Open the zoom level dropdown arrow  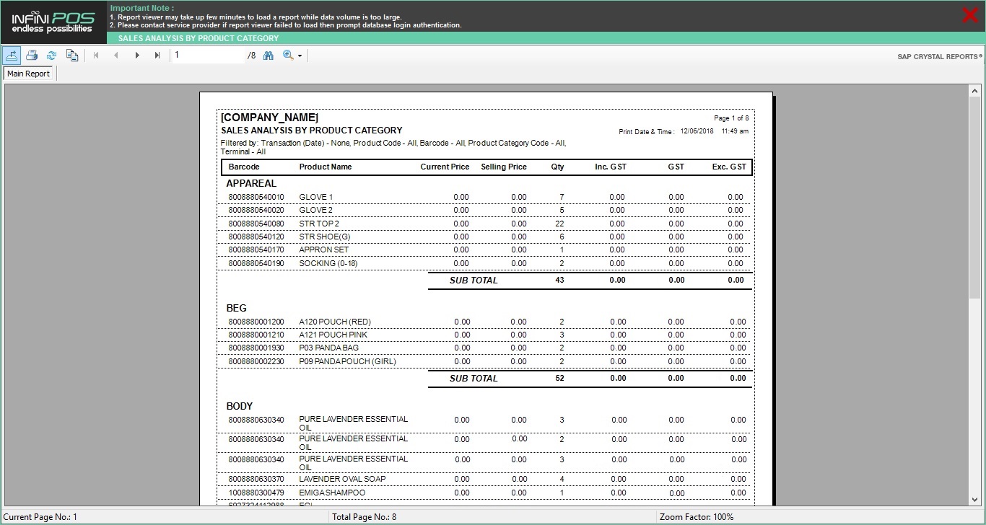click(300, 56)
